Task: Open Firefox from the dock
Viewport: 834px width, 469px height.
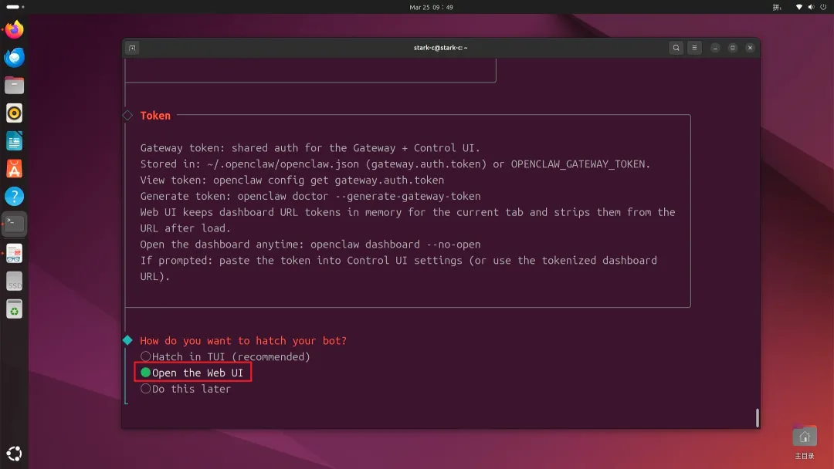Action: (x=15, y=30)
